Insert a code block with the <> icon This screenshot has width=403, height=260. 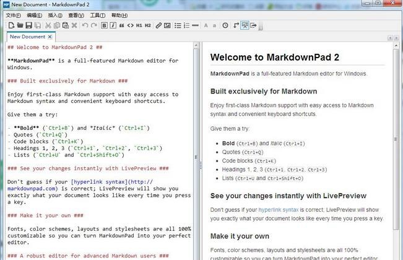130,25
